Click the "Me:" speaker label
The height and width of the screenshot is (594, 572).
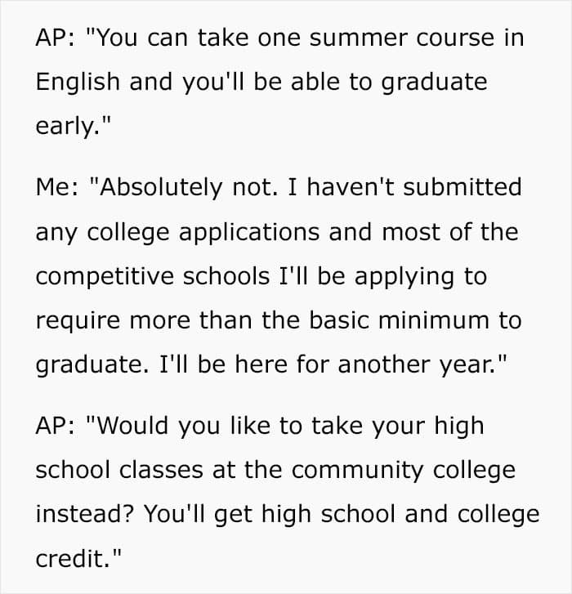57,187
